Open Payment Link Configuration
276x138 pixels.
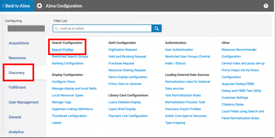tap(128, 116)
